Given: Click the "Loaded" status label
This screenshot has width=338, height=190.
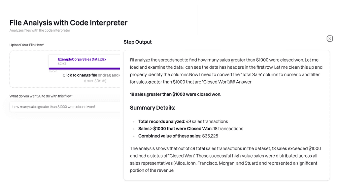Looking at the screenshot, I should point(53,71).
